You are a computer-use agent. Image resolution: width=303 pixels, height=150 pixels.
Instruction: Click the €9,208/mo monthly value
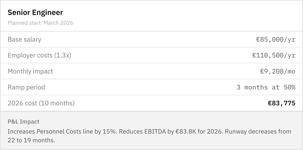[277, 71]
